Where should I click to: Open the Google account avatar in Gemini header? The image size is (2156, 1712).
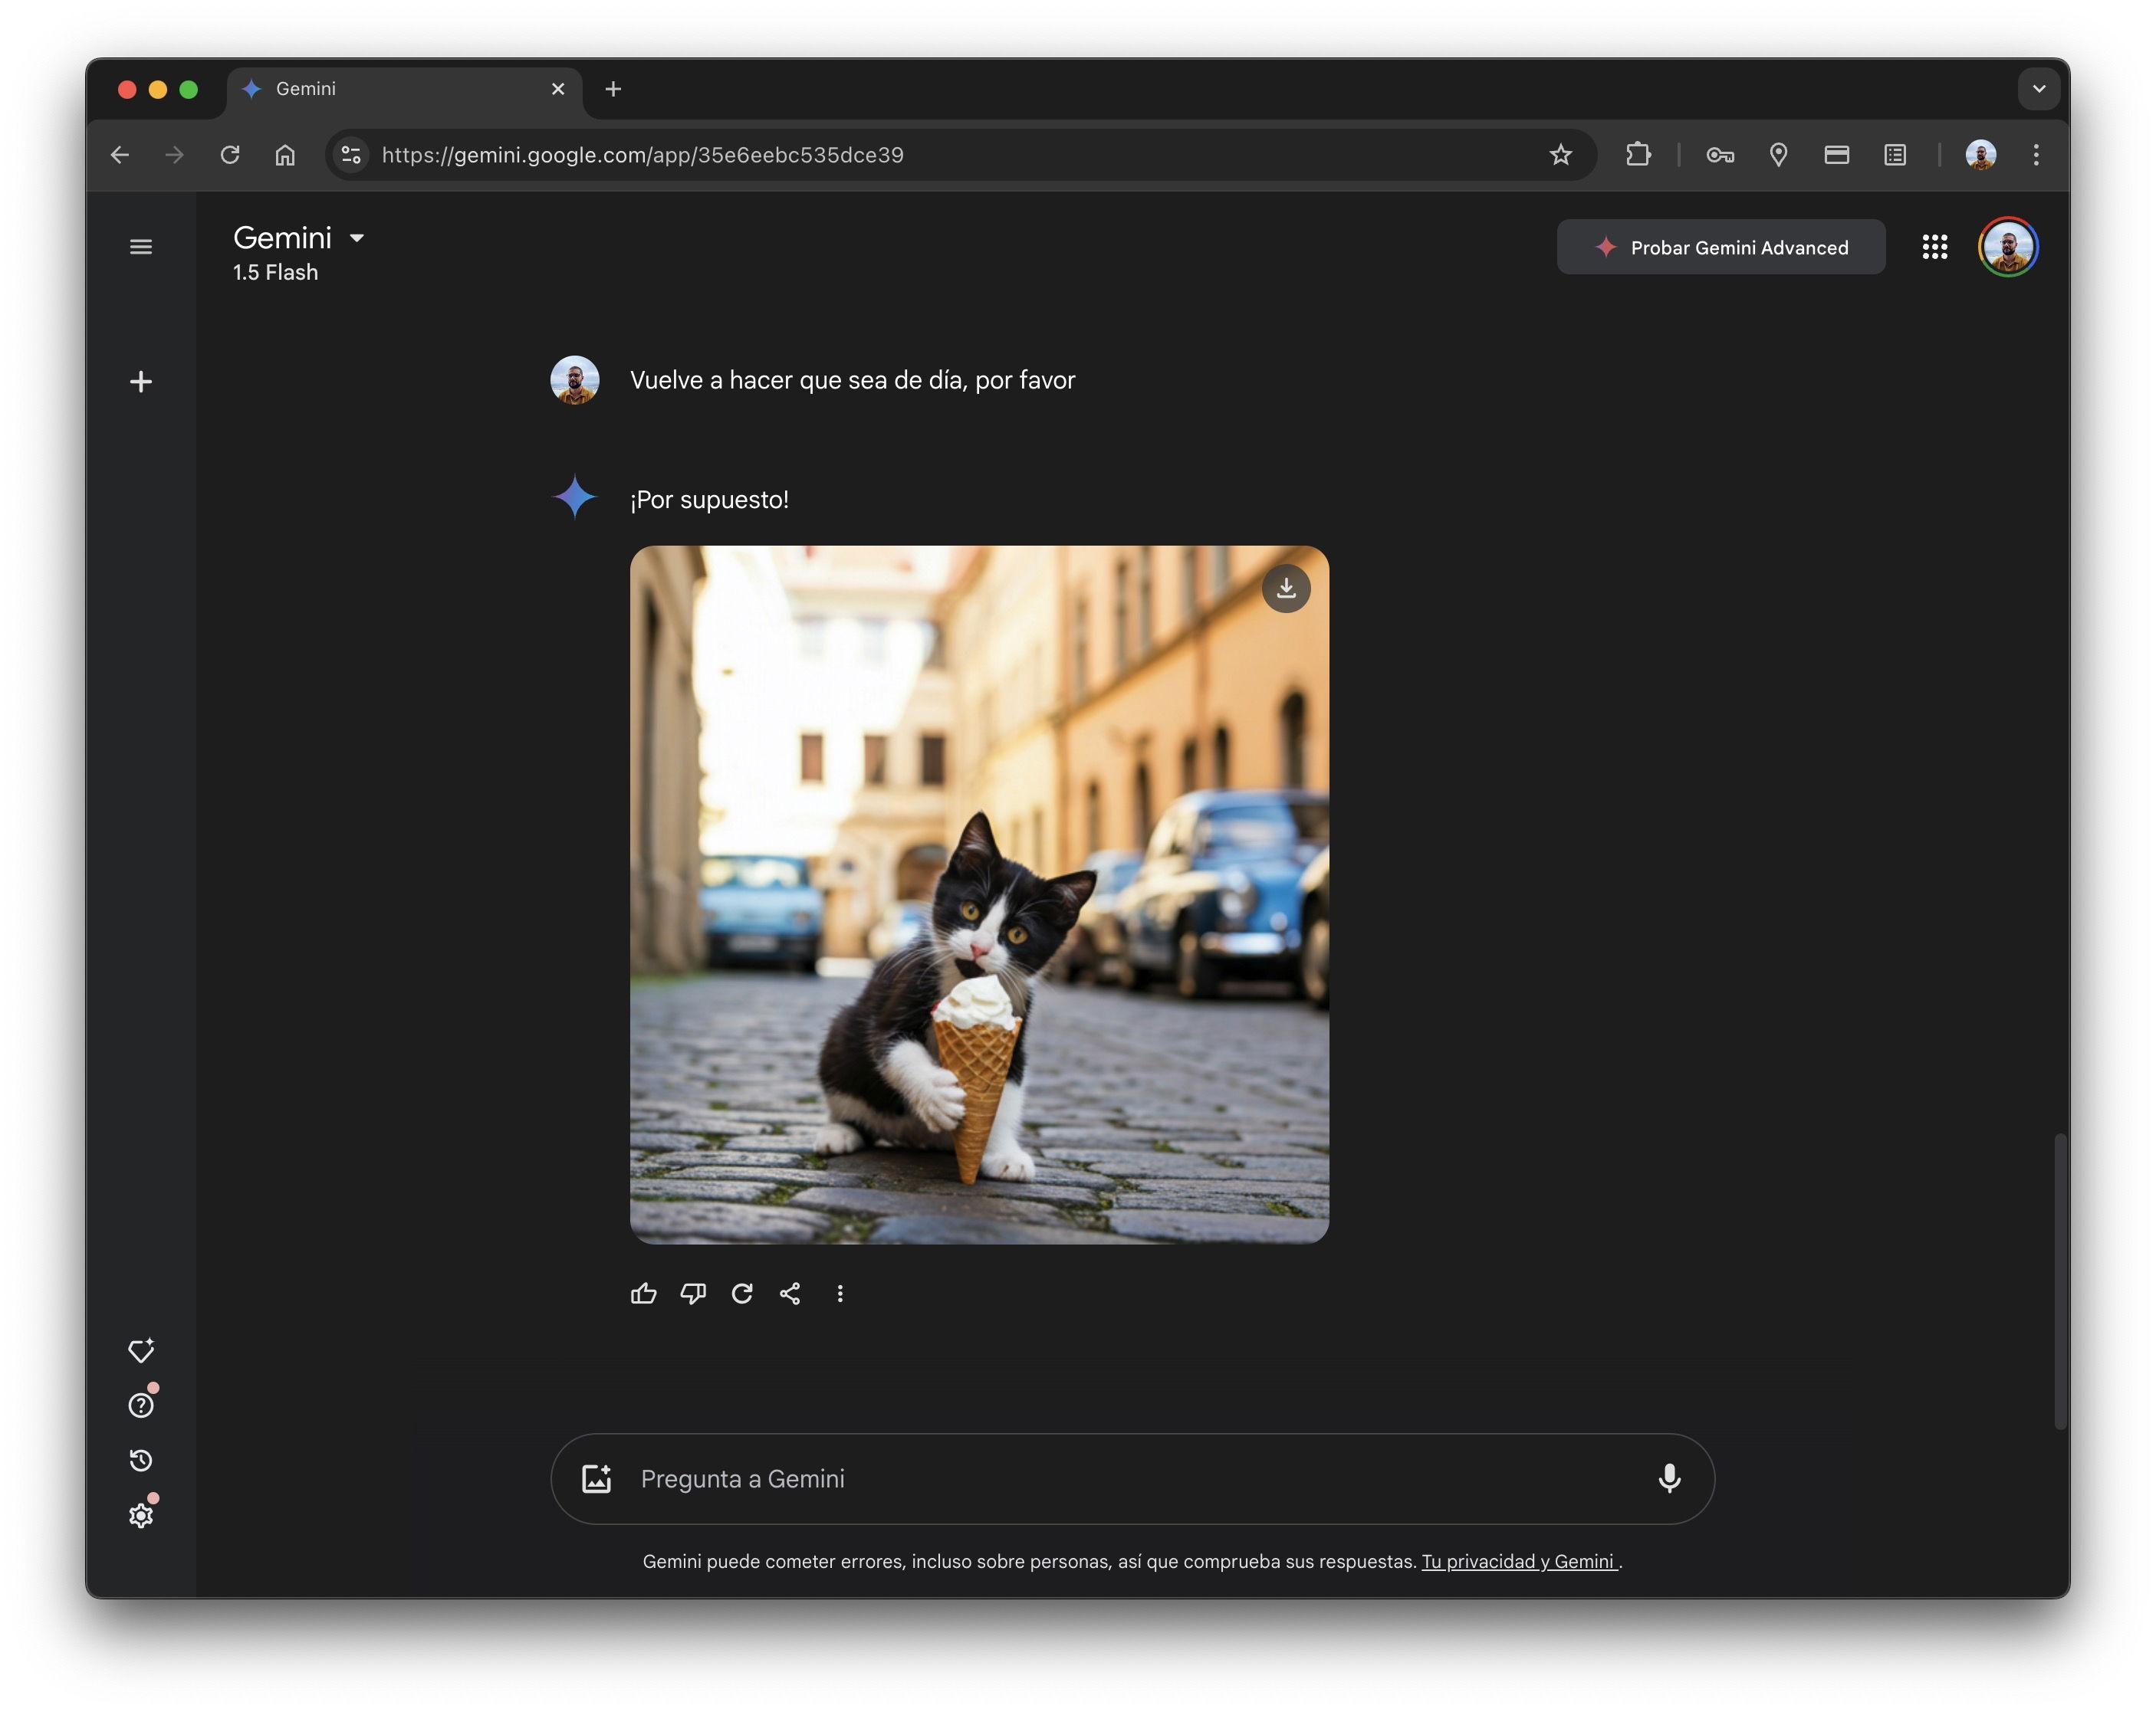point(2008,247)
